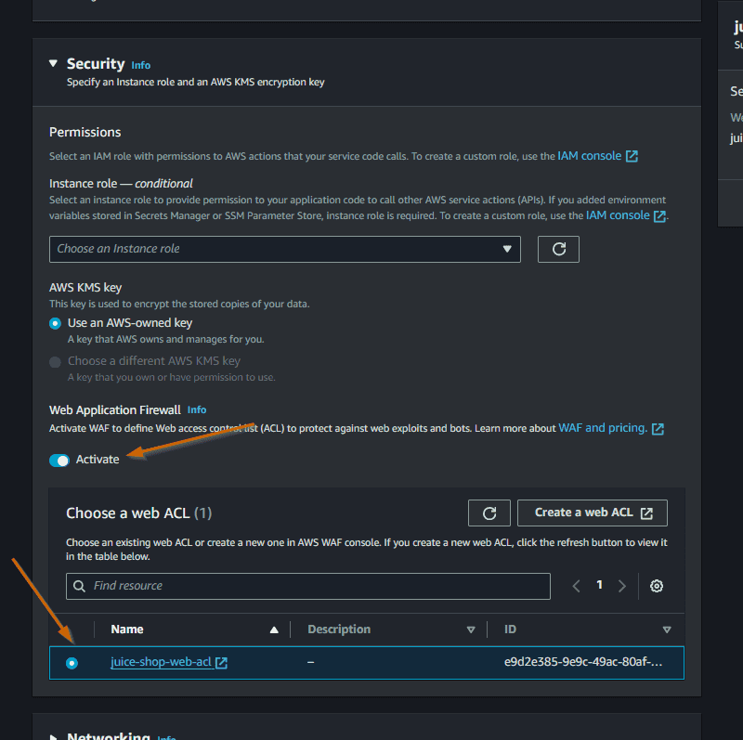Open Web Application Firewall Info link
Viewport: 743px width, 740px height.
(x=197, y=409)
